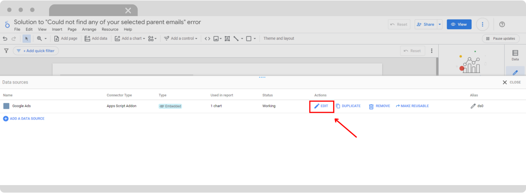
Task: Open the Data side panel
Action: [x=515, y=55]
